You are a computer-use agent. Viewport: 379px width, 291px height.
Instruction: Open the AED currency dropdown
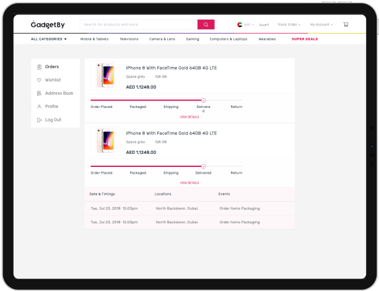[x=249, y=25]
